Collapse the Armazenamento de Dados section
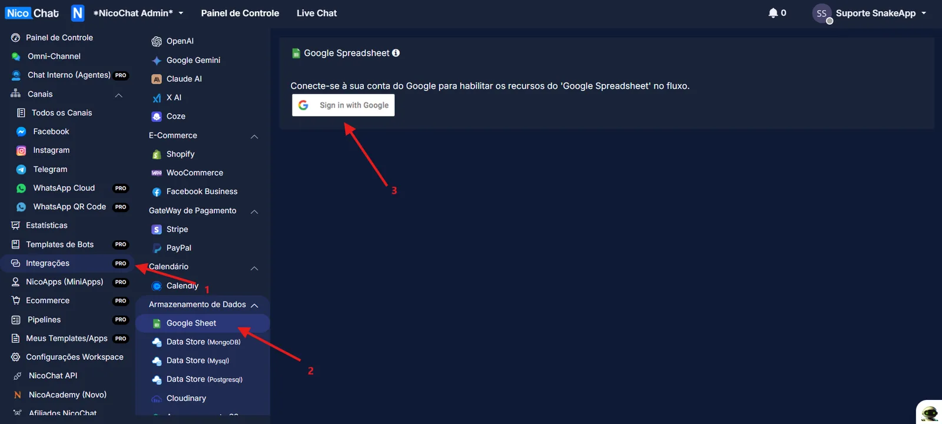942x424 pixels. pos(254,305)
